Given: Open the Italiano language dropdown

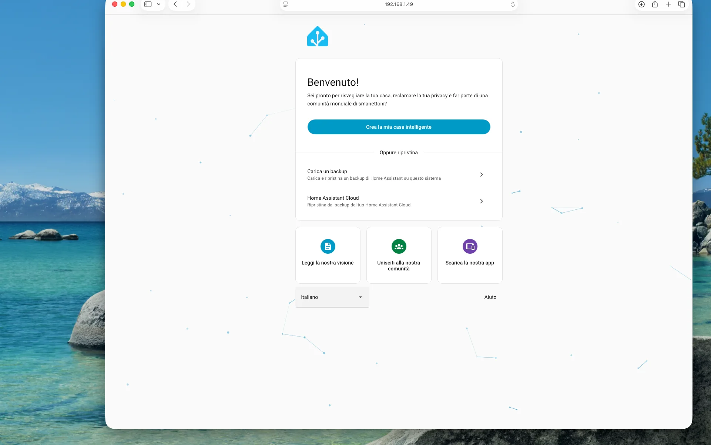Looking at the screenshot, I should point(332,297).
